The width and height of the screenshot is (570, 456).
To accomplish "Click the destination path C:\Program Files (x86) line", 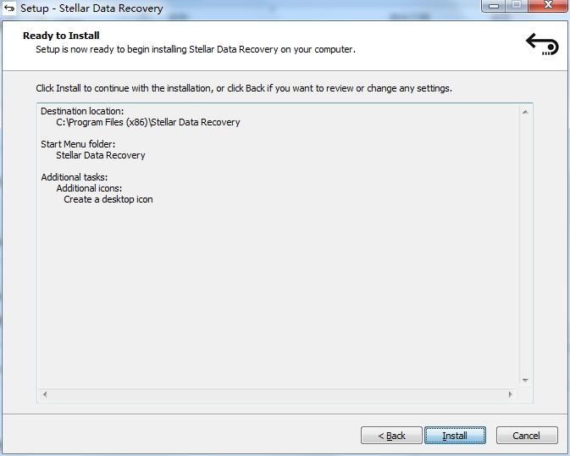I will (x=147, y=122).
